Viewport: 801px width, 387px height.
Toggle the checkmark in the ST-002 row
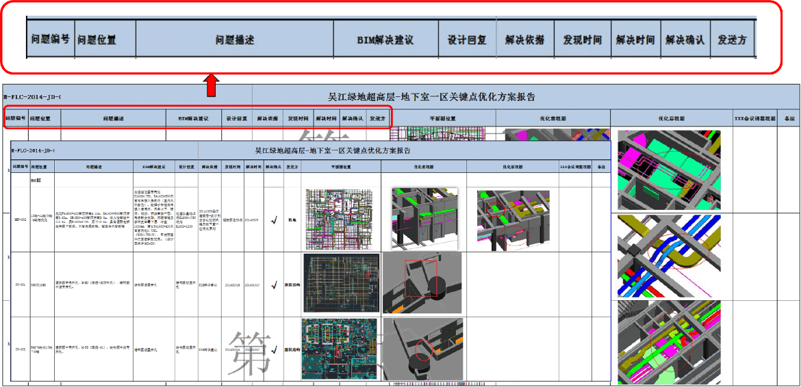pyautogui.click(x=274, y=349)
